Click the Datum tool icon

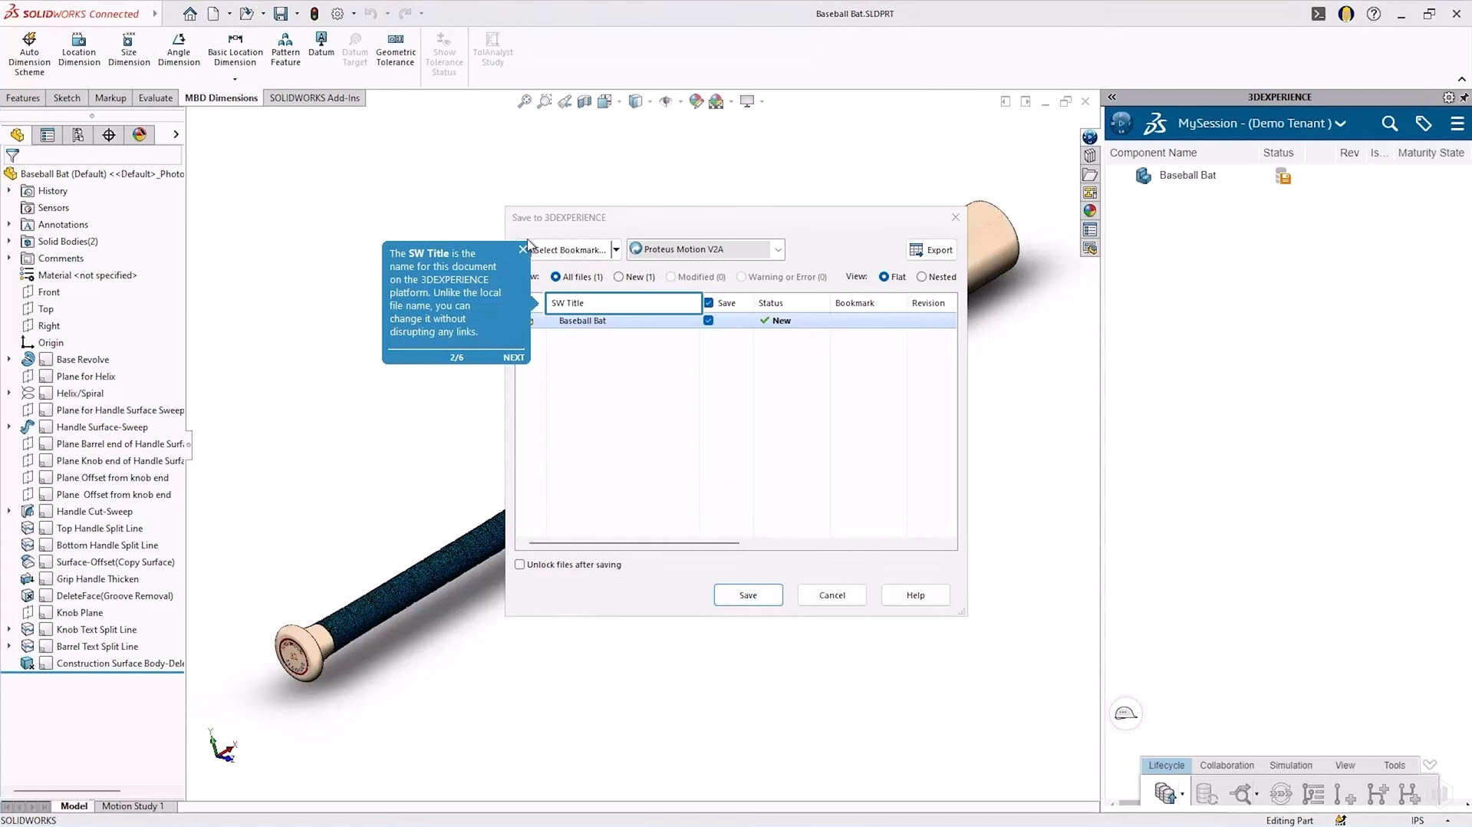click(x=321, y=39)
